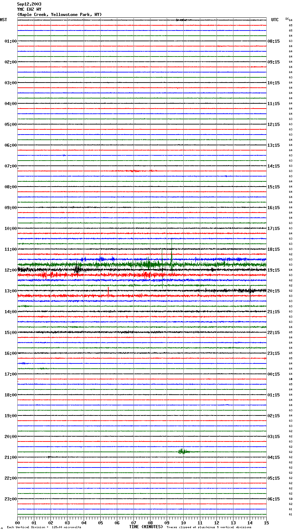Viewport: 294px width, 532px height.
Task: Select the 02:00 MST time label
Action: (11, 62)
